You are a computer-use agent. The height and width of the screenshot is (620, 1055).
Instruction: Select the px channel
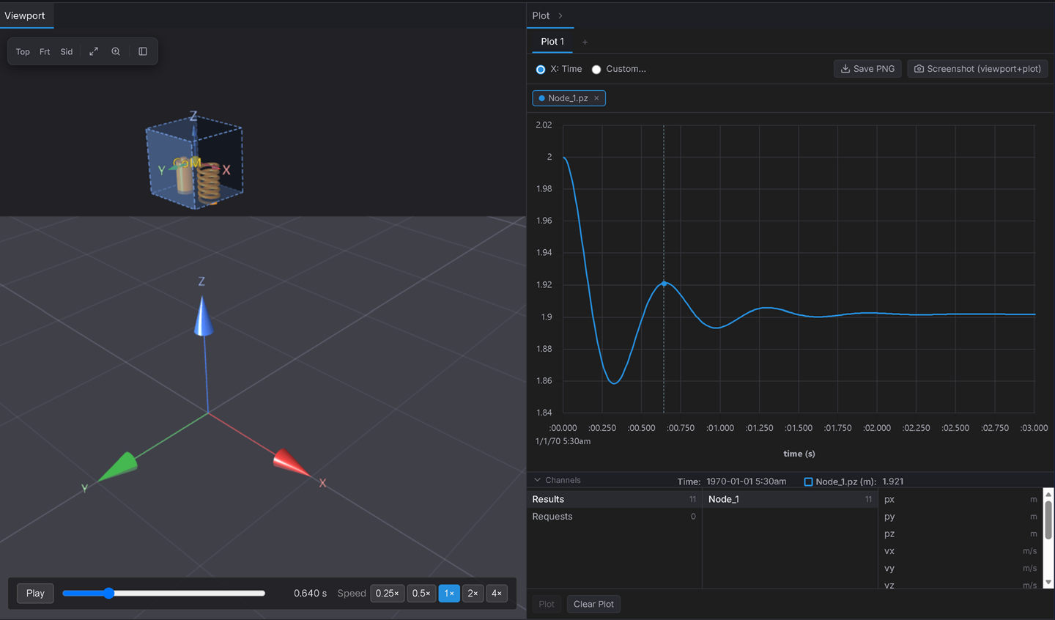pyautogui.click(x=960, y=499)
